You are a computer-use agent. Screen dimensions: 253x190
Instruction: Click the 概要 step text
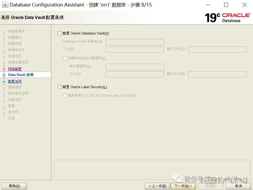11,106
